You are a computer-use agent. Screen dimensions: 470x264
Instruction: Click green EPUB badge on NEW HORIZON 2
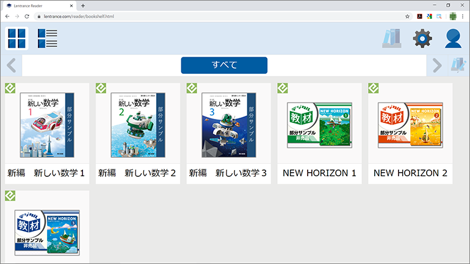tap(374, 88)
